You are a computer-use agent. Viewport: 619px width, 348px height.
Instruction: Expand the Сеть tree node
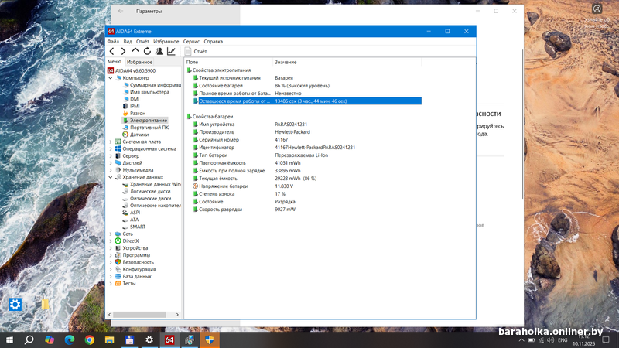111,234
